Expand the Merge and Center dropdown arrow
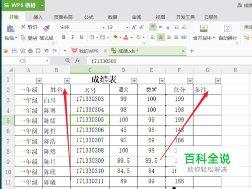252x189 pixels. click(x=214, y=38)
